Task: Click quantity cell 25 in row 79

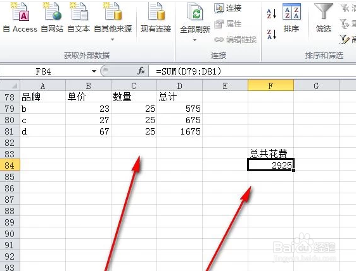Action: pyautogui.click(x=134, y=109)
